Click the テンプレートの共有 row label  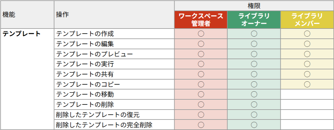pos(85,74)
